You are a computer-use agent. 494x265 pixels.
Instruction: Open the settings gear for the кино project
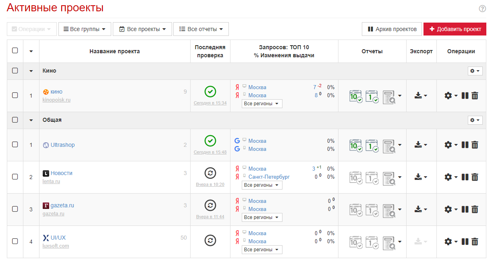tap(448, 96)
